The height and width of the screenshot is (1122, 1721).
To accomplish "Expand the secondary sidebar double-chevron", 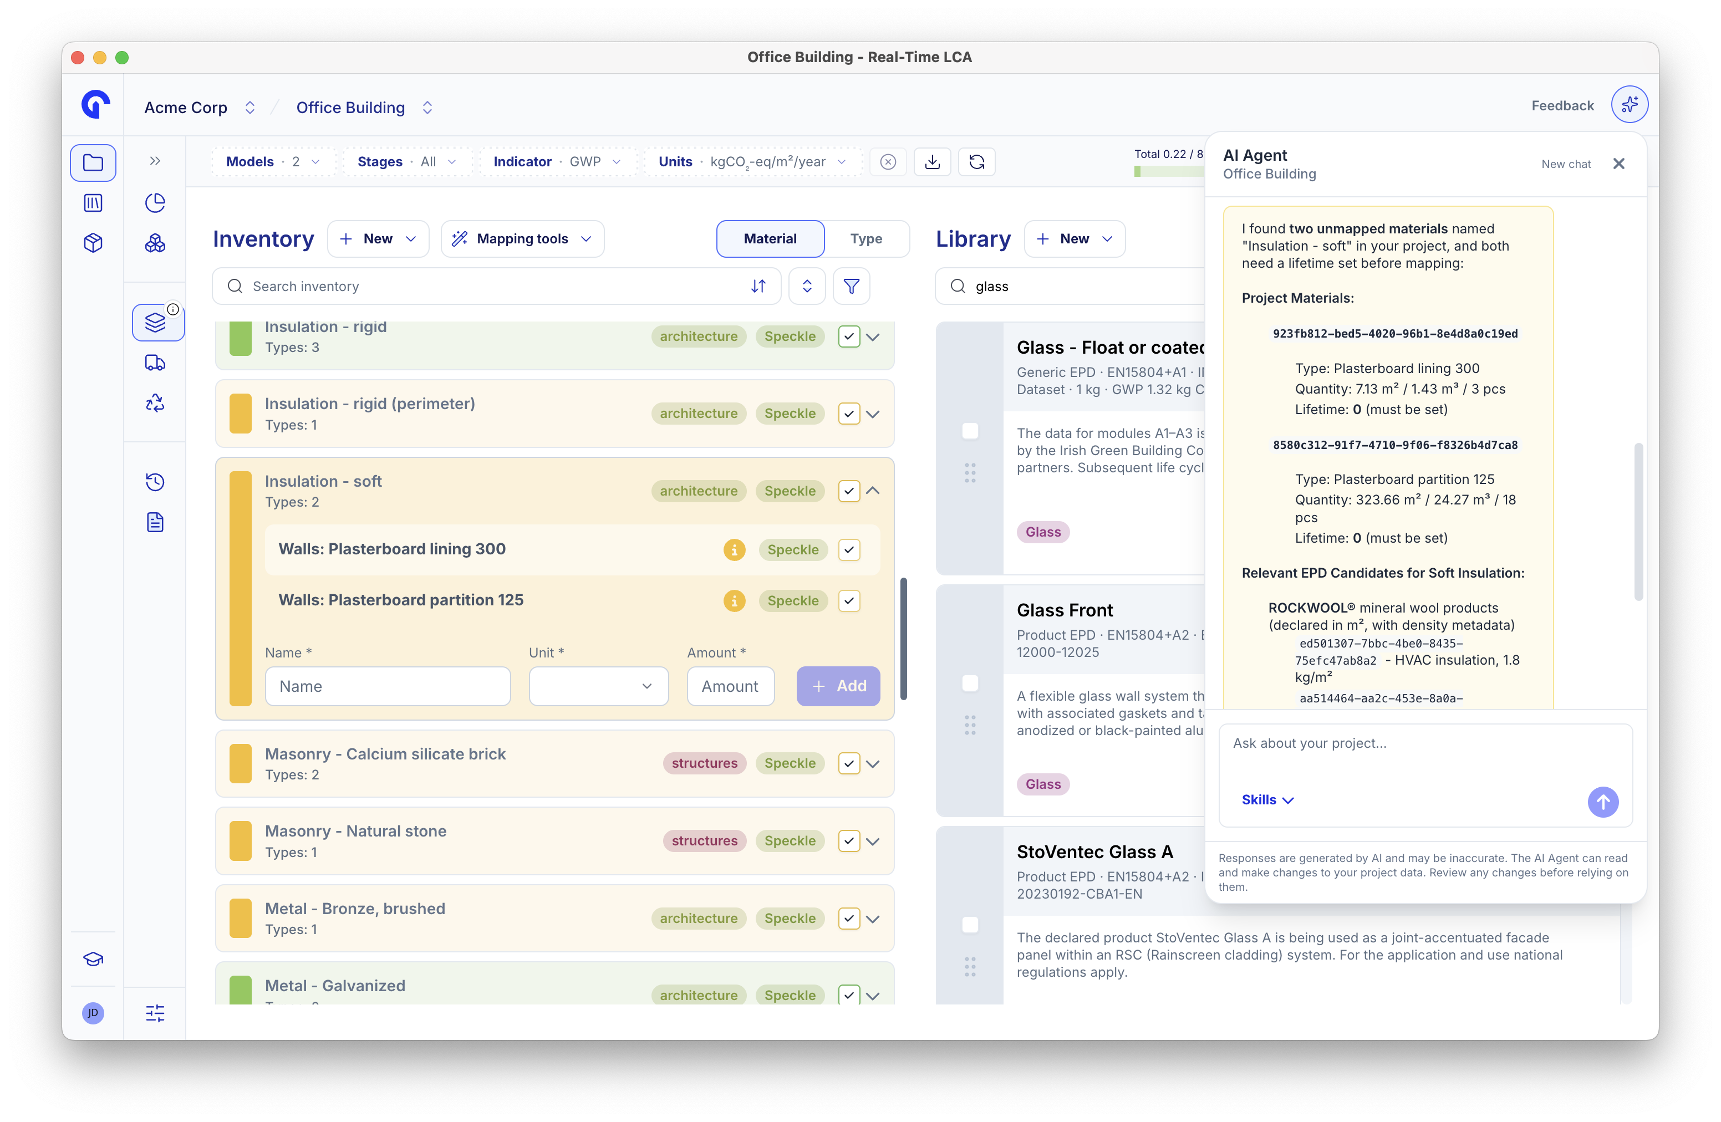I will [x=155, y=161].
